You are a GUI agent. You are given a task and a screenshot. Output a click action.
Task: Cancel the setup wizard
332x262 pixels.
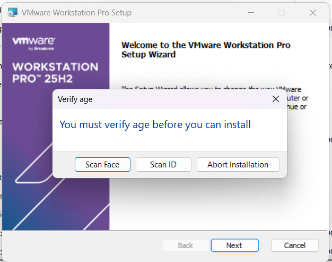click(295, 246)
